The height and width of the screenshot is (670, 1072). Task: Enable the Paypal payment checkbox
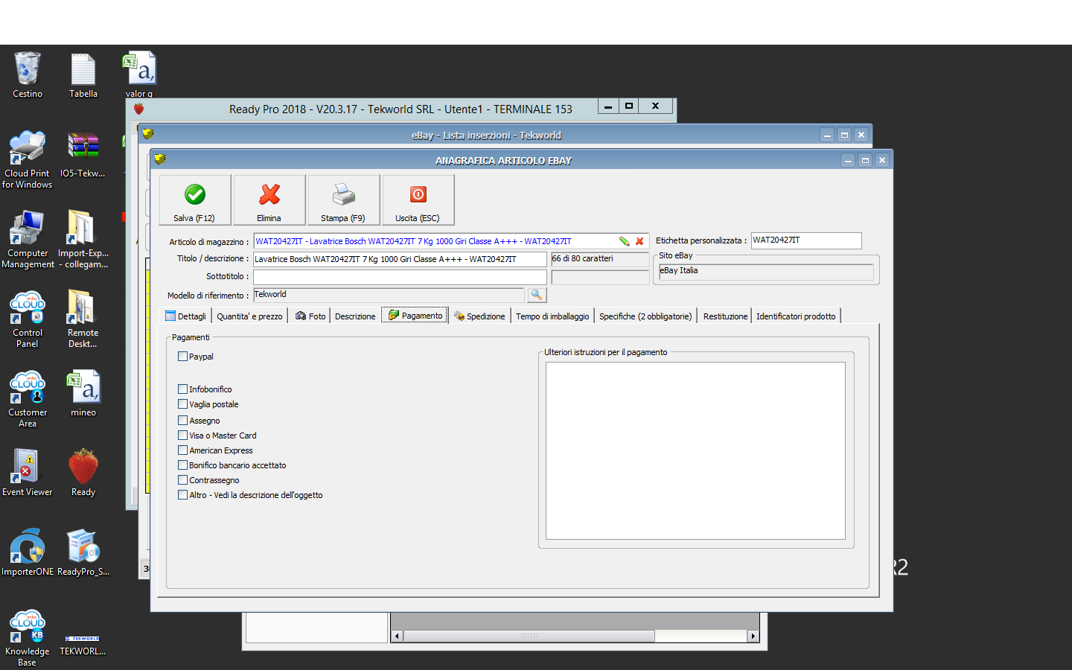(x=183, y=357)
